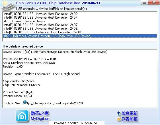Click the Revision: 1.00 line
This screenshot has height=125, width=160.
tap(13, 66)
